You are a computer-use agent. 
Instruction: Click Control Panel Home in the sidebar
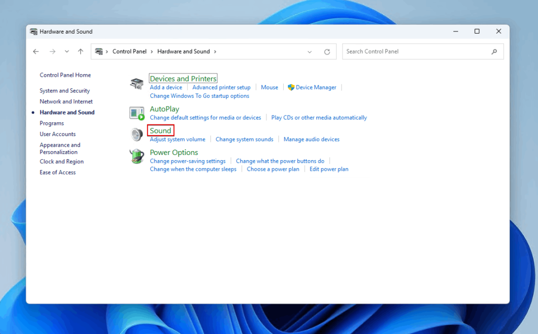(65, 75)
